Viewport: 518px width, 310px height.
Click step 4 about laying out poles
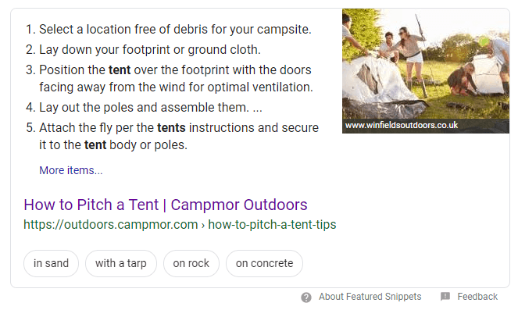tap(144, 107)
